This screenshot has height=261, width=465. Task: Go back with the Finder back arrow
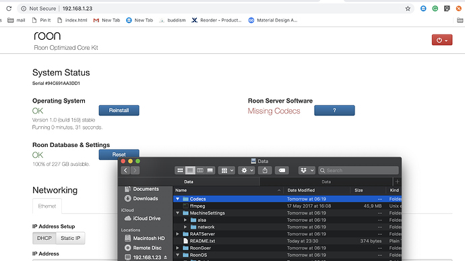click(x=125, y=171)
